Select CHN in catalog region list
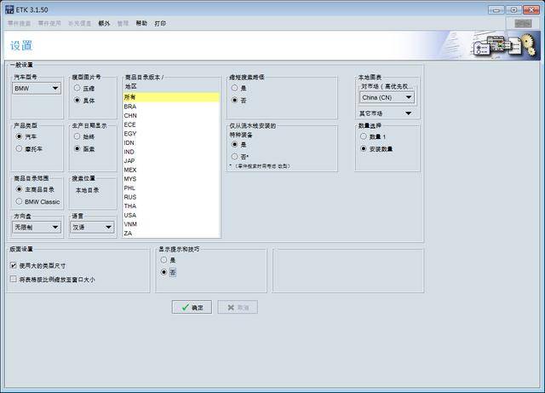 click(x=171, y=116)
